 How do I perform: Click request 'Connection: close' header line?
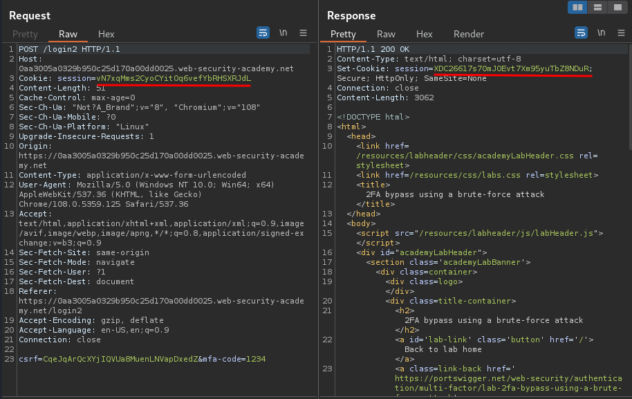coord(59,340)
